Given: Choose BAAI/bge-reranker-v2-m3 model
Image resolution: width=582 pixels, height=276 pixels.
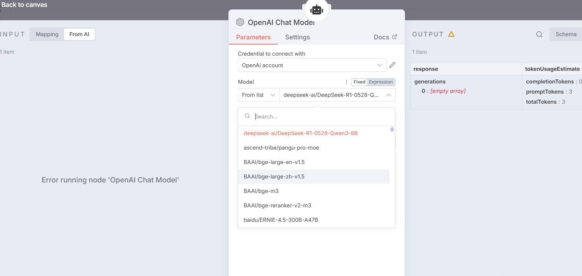Looking at the screenshot, I should tap(313, 206).
